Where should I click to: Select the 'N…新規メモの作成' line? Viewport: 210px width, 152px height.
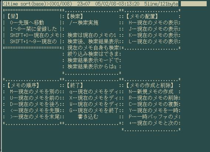151,92
